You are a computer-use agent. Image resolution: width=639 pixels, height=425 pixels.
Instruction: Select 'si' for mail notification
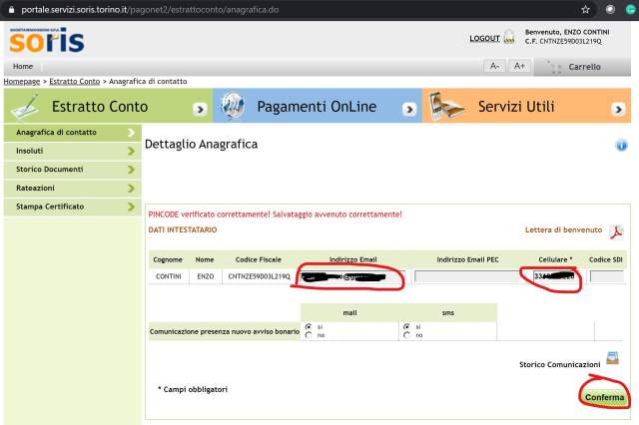click(309, 326)
